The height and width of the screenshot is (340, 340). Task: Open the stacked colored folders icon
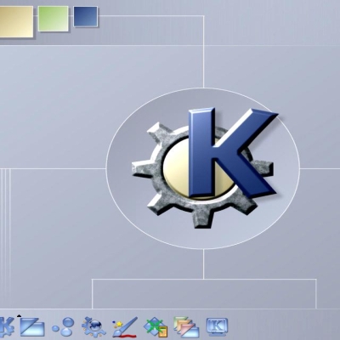(186, 327)
